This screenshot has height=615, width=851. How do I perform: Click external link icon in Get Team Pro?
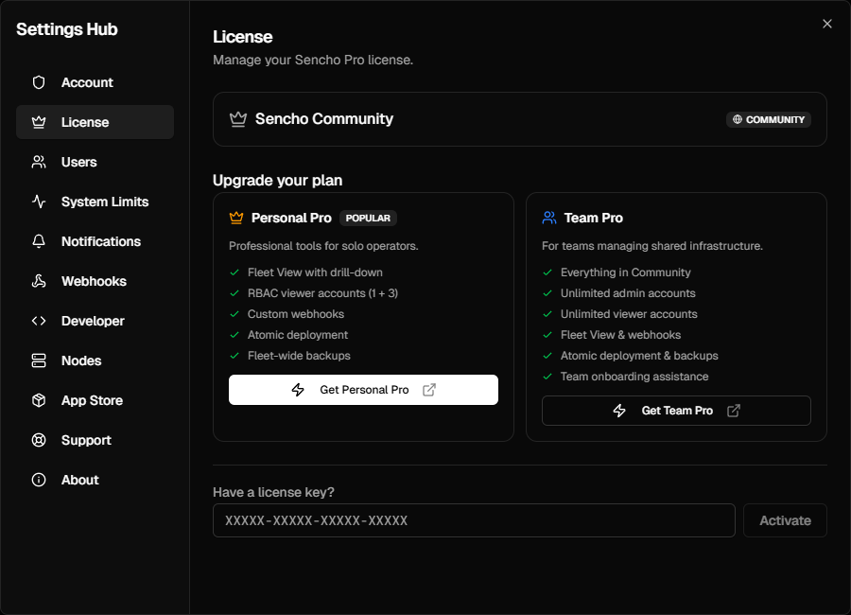point(733,411)
